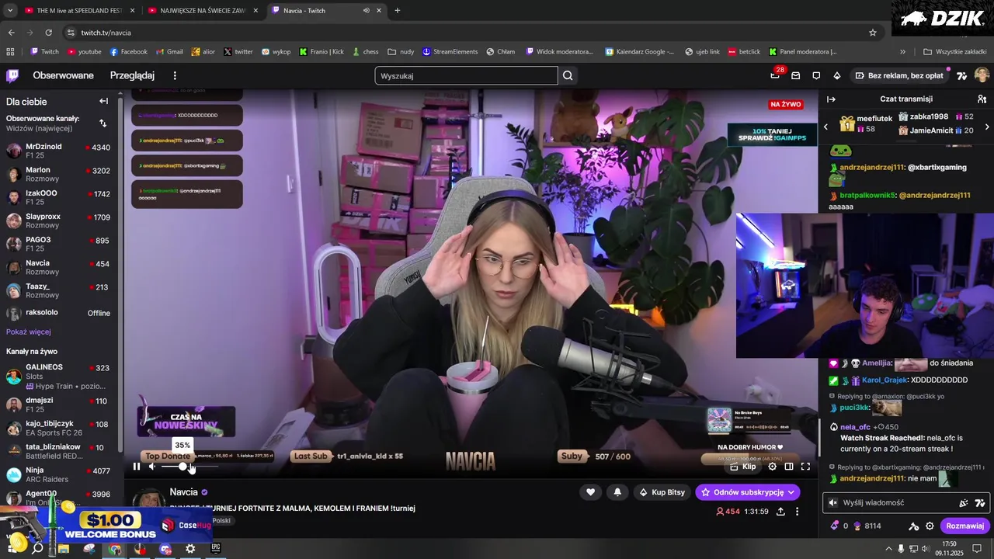Click Karol_Grajek username in chat
The width and height of the screenshot is (994, 559).
885,380
